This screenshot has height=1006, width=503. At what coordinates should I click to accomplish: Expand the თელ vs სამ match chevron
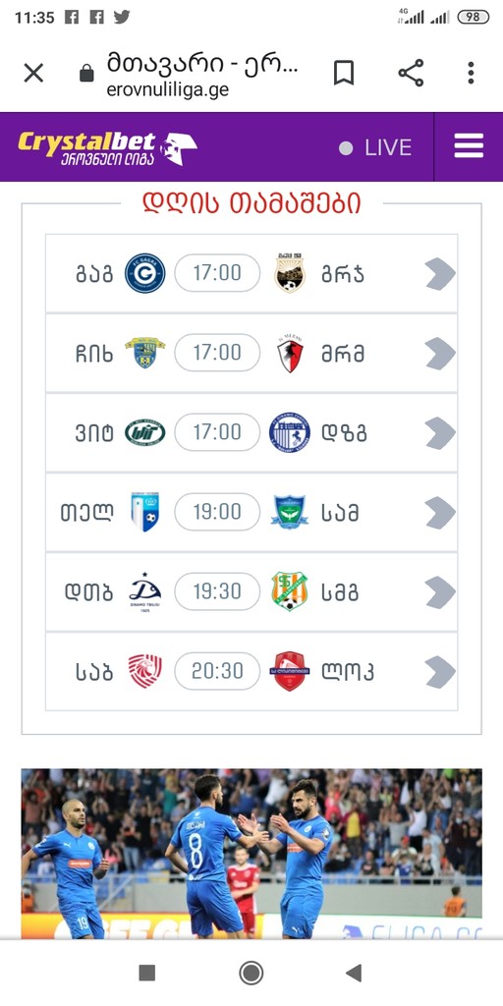pos(440,513)
